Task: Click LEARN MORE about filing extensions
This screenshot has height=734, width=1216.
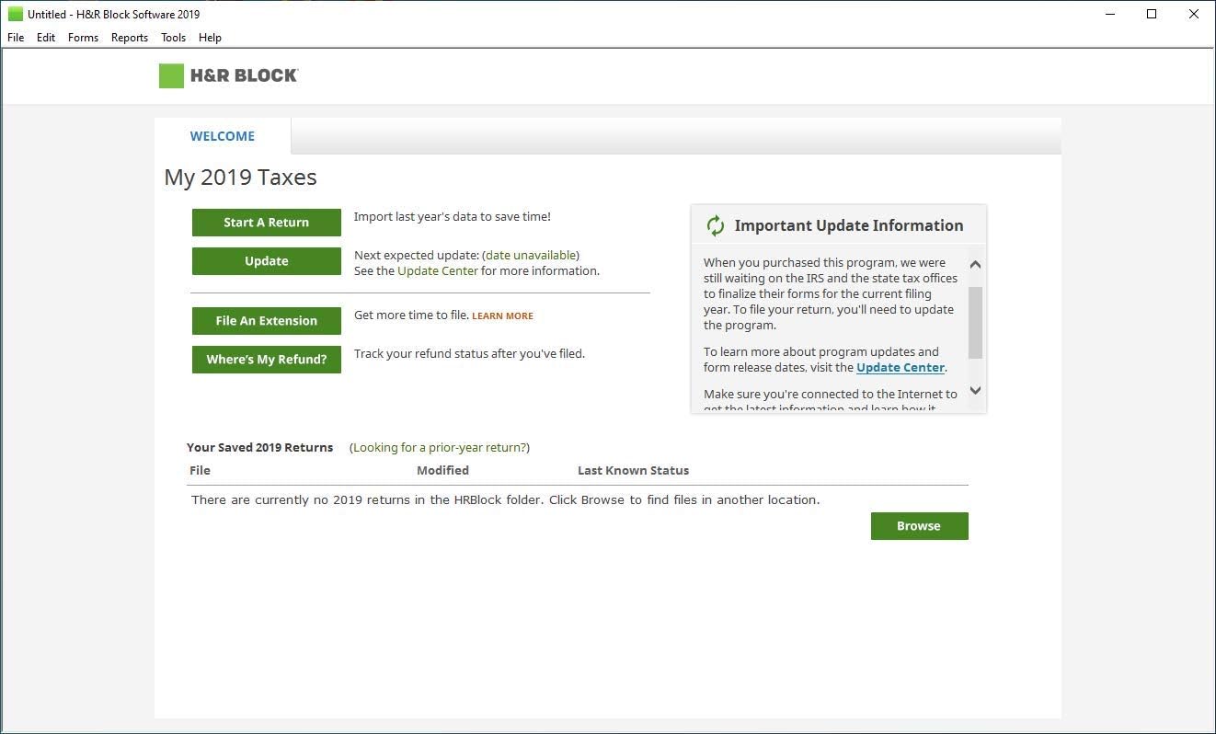Action: [502, 315]
